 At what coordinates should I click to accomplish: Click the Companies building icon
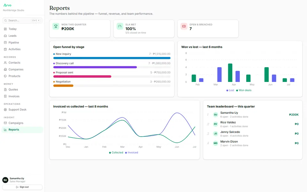coord(5,69)
